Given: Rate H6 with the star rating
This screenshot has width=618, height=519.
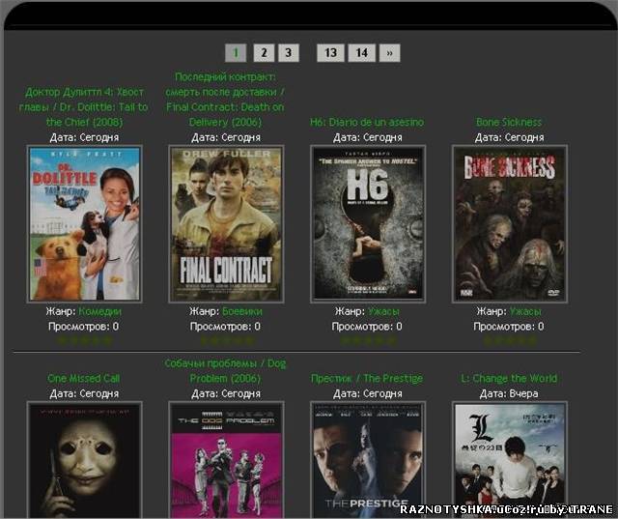Looking at the screenshot, I should (368, 340).
